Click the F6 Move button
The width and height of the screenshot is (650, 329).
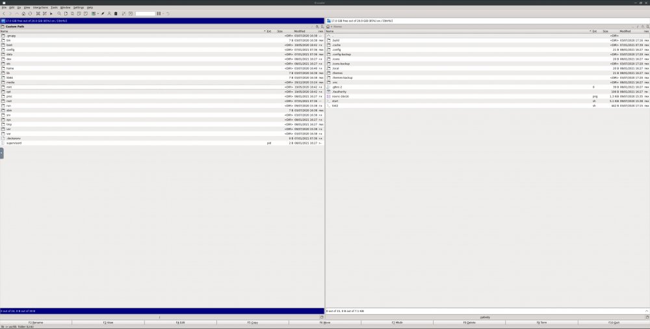coord(324,322)
